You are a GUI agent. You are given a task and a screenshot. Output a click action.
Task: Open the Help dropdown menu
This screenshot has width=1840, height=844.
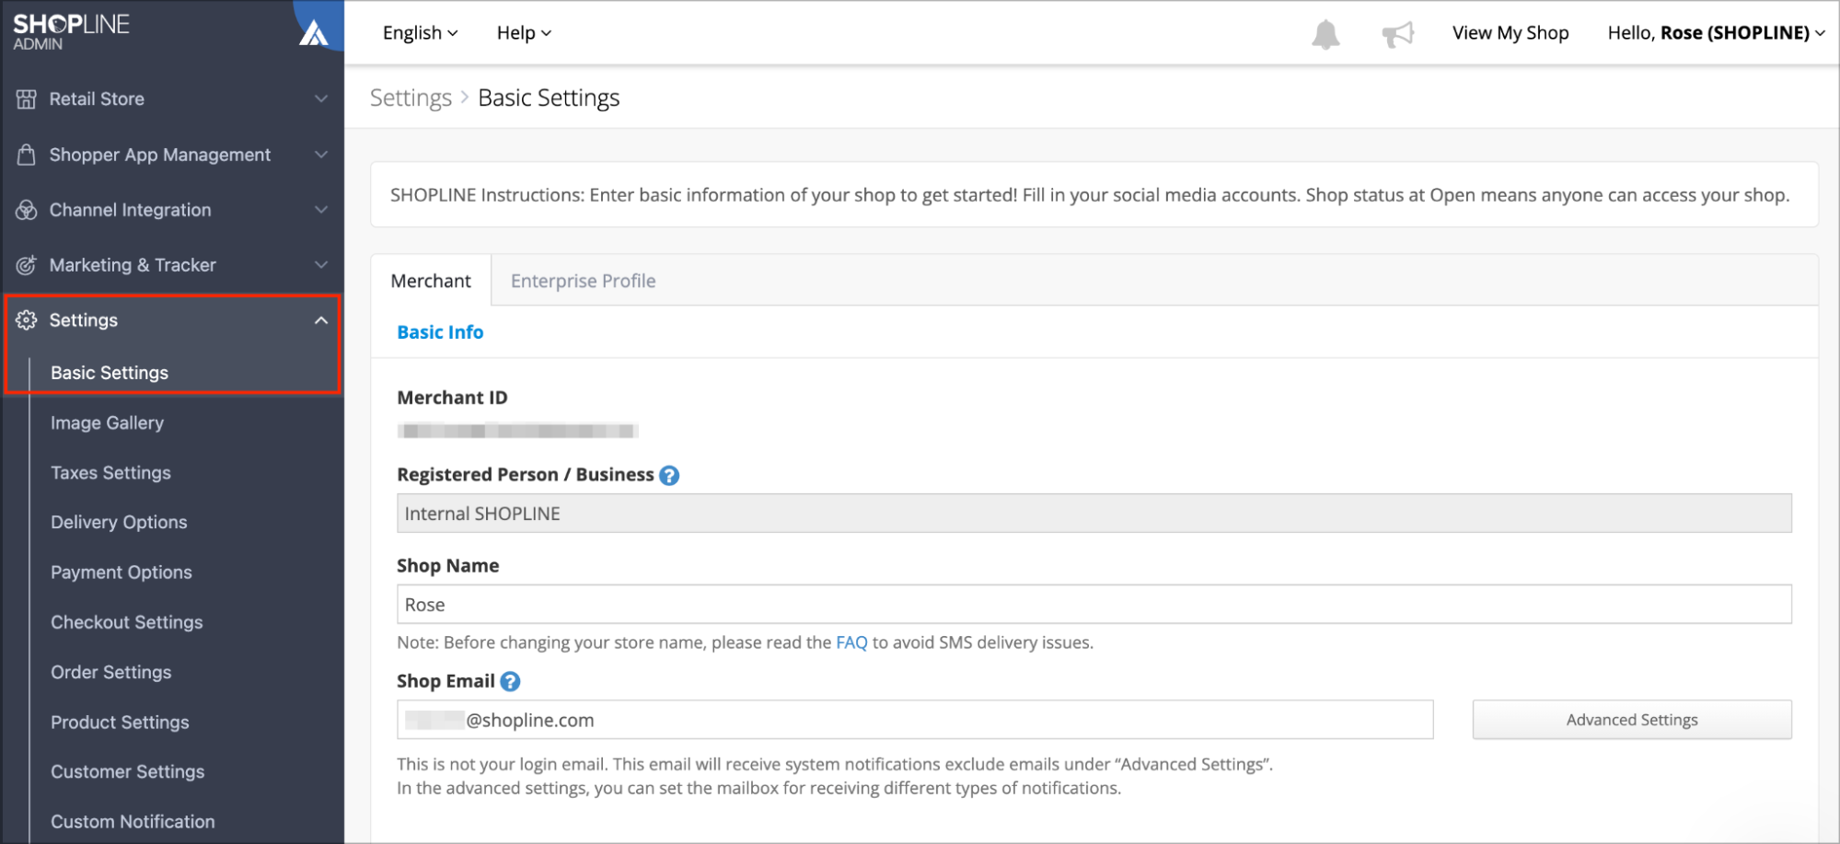click(x=524, y=33)
